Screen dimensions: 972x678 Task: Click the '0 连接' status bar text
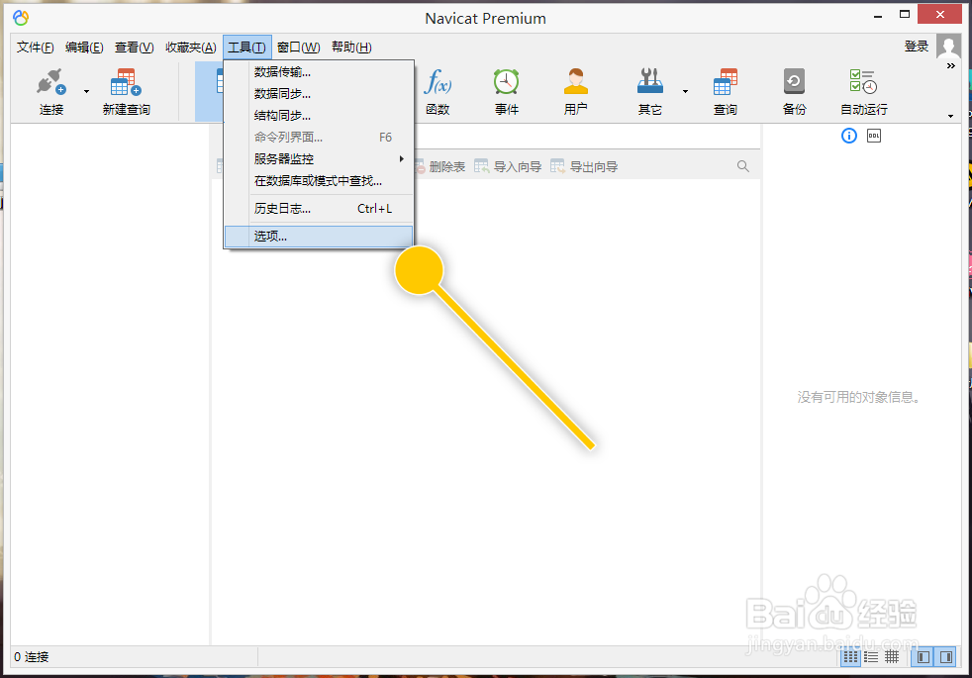click(32, 657)
